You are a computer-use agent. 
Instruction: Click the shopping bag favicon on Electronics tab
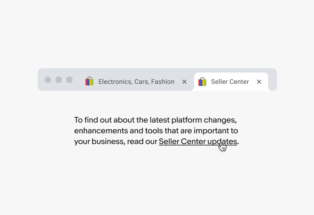(89, 82)
